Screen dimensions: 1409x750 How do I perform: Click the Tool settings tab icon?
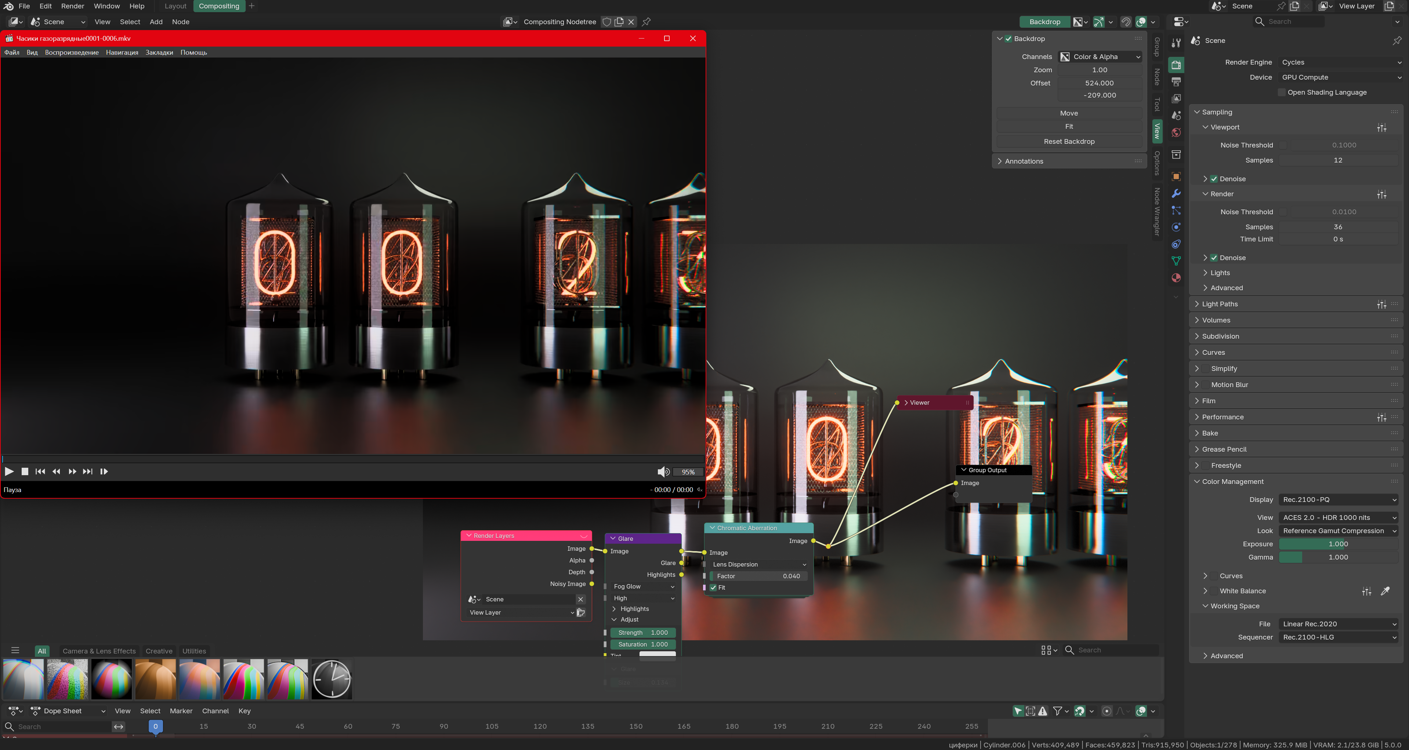[x=1176, y=43]
